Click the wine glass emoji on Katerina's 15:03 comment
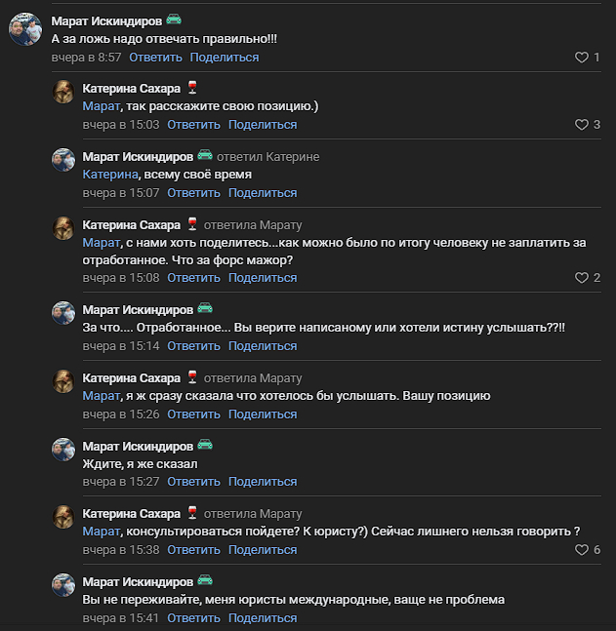 pyautogui.click(x=192, y=88)
